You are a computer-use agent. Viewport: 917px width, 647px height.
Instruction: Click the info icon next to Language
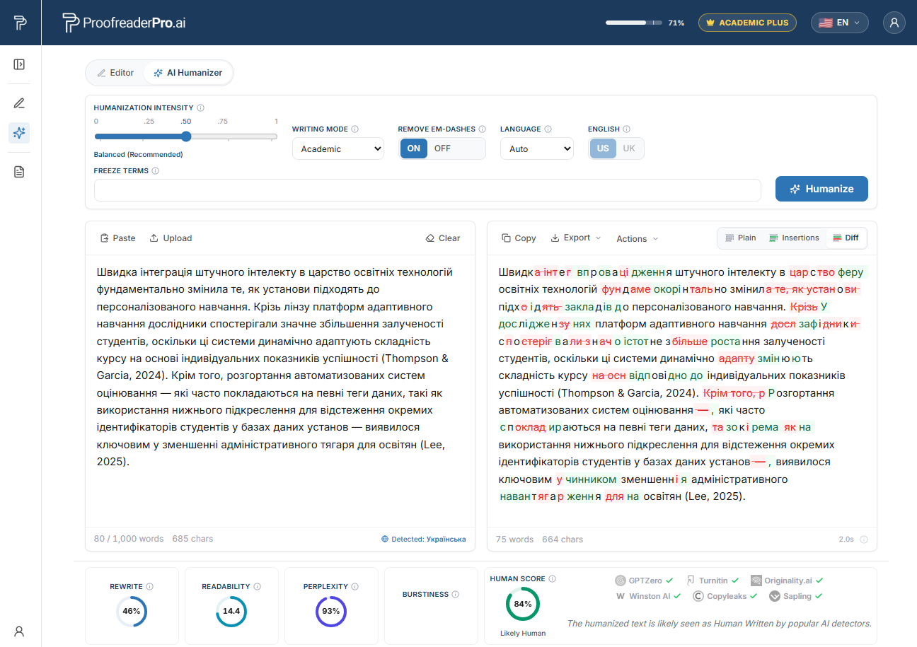tap(548, 129)
